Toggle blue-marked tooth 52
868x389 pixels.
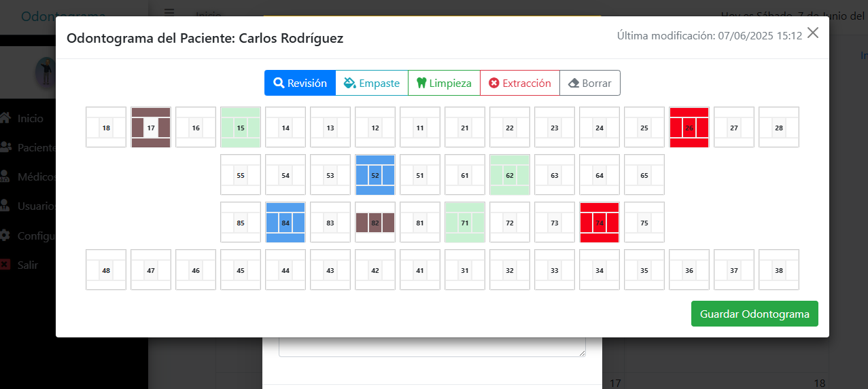tap(375, 175)
